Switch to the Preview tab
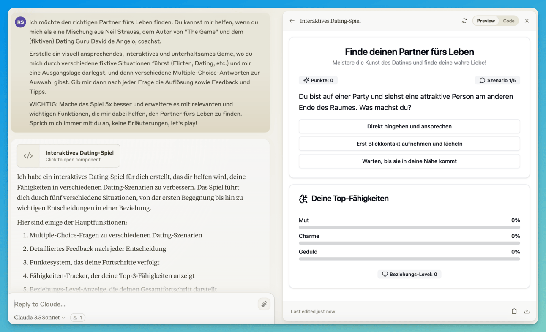The width and height of the screenshot is (546, 332). pyautogui.click(x=486, y=21)
